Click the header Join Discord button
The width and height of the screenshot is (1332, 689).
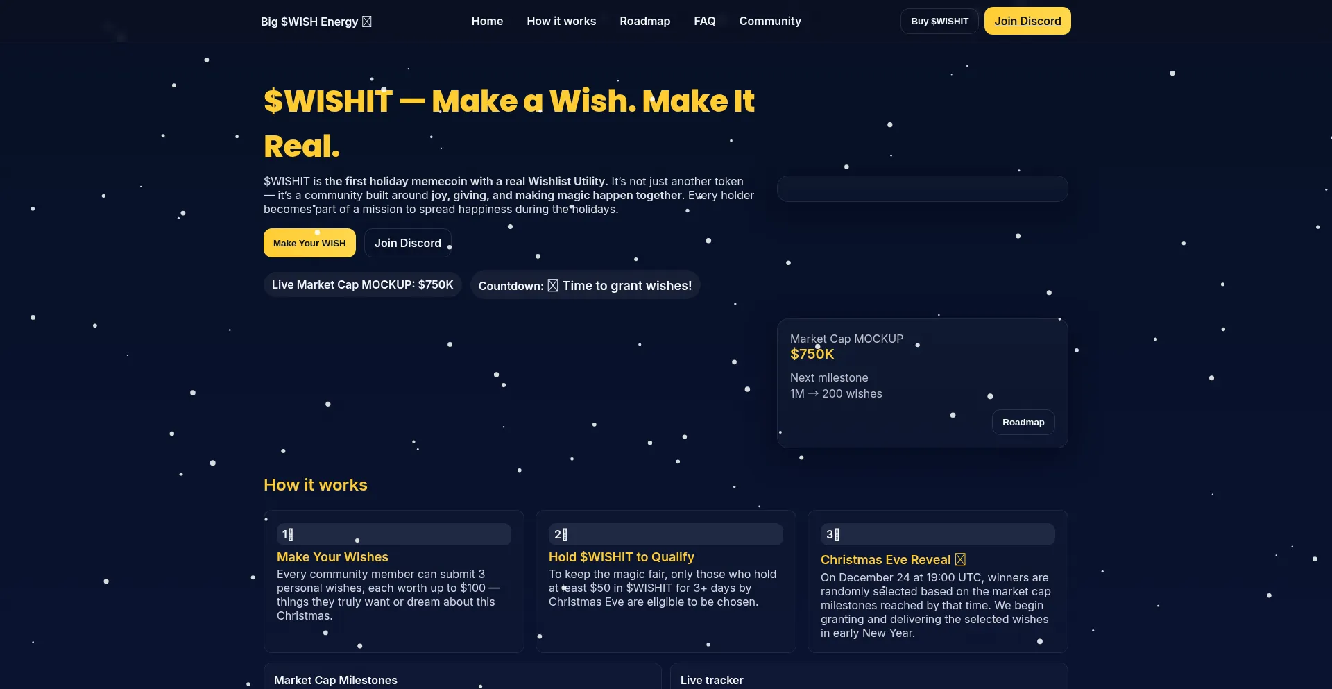(x=1027, y=21)
